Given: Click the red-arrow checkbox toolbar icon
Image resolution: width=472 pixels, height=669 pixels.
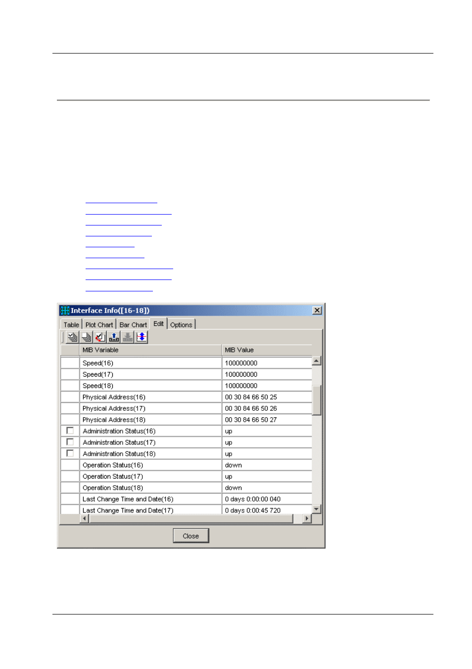Looking at the screenshot, I should 100,337.
